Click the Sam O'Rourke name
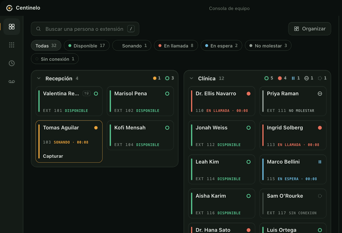The width and height of the screenshot is (342, 233). 285,196
